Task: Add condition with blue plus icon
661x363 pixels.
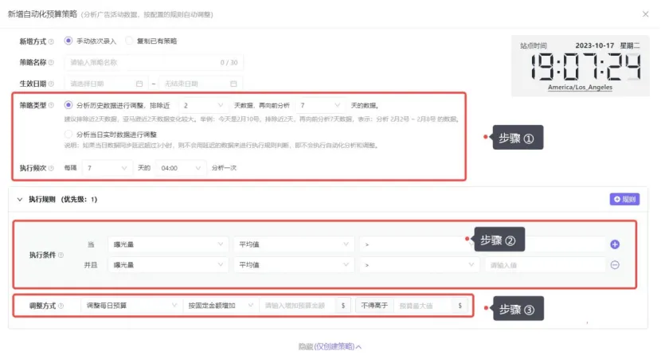Action: point(615,244)
